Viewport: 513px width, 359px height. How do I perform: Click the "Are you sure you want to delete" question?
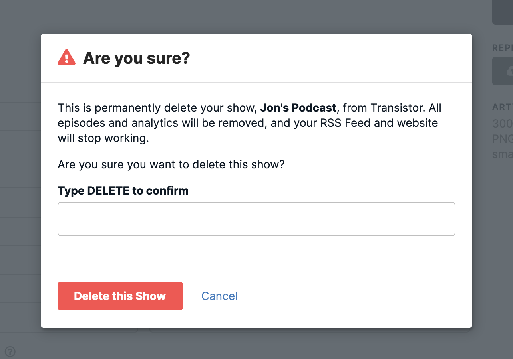171,164
